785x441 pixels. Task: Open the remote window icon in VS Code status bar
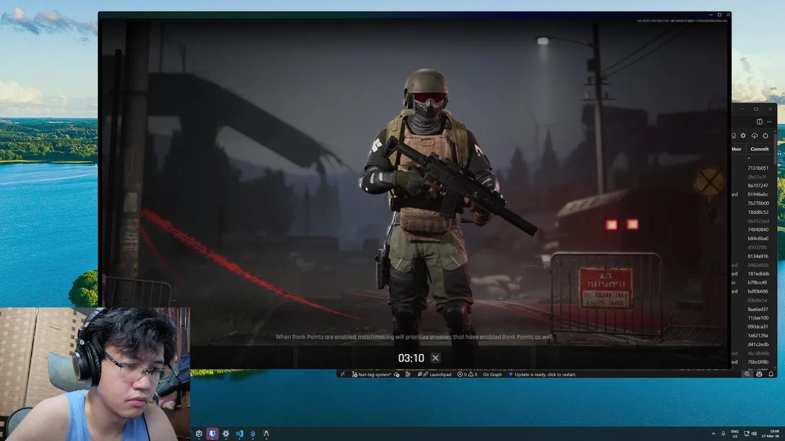coord(342,374)
